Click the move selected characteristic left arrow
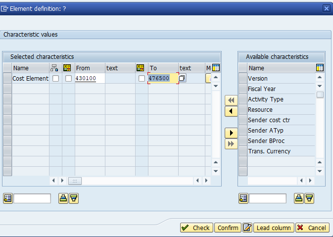 tap(231, 111)
